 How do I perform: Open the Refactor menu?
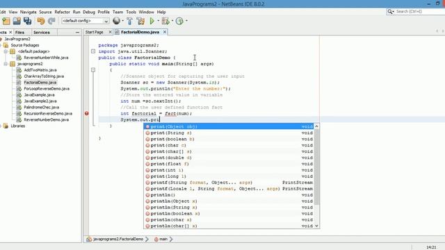coord(62,12)
